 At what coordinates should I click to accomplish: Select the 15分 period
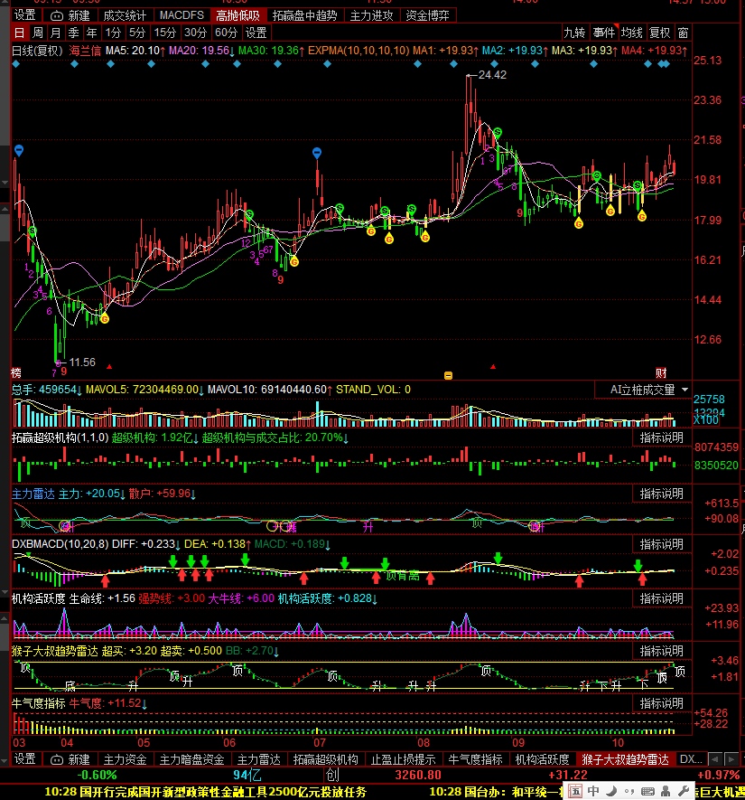click(164, 33)
